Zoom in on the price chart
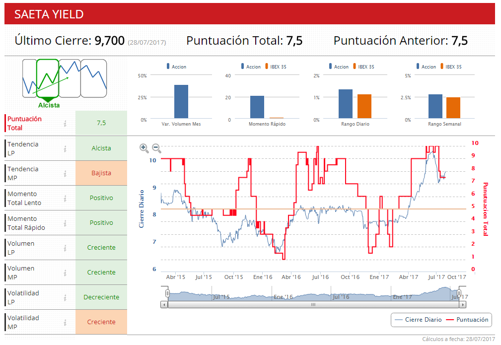This screenshot has height=345, width=501. point(144,148)
